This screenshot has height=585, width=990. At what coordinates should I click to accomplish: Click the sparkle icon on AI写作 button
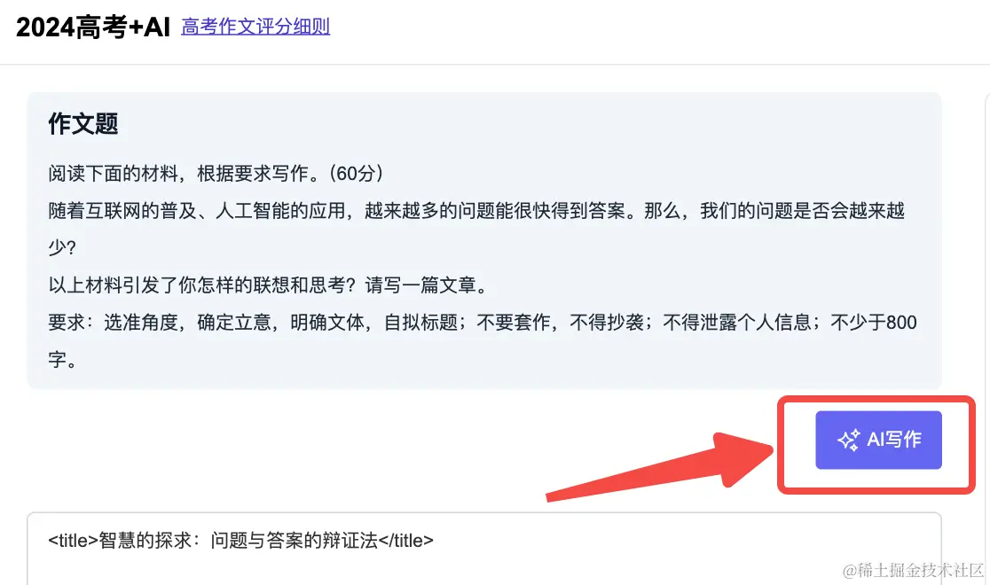click(849, 440)
